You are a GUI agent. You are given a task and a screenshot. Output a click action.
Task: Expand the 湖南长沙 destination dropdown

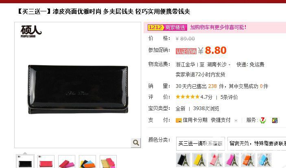coord(218,65)
